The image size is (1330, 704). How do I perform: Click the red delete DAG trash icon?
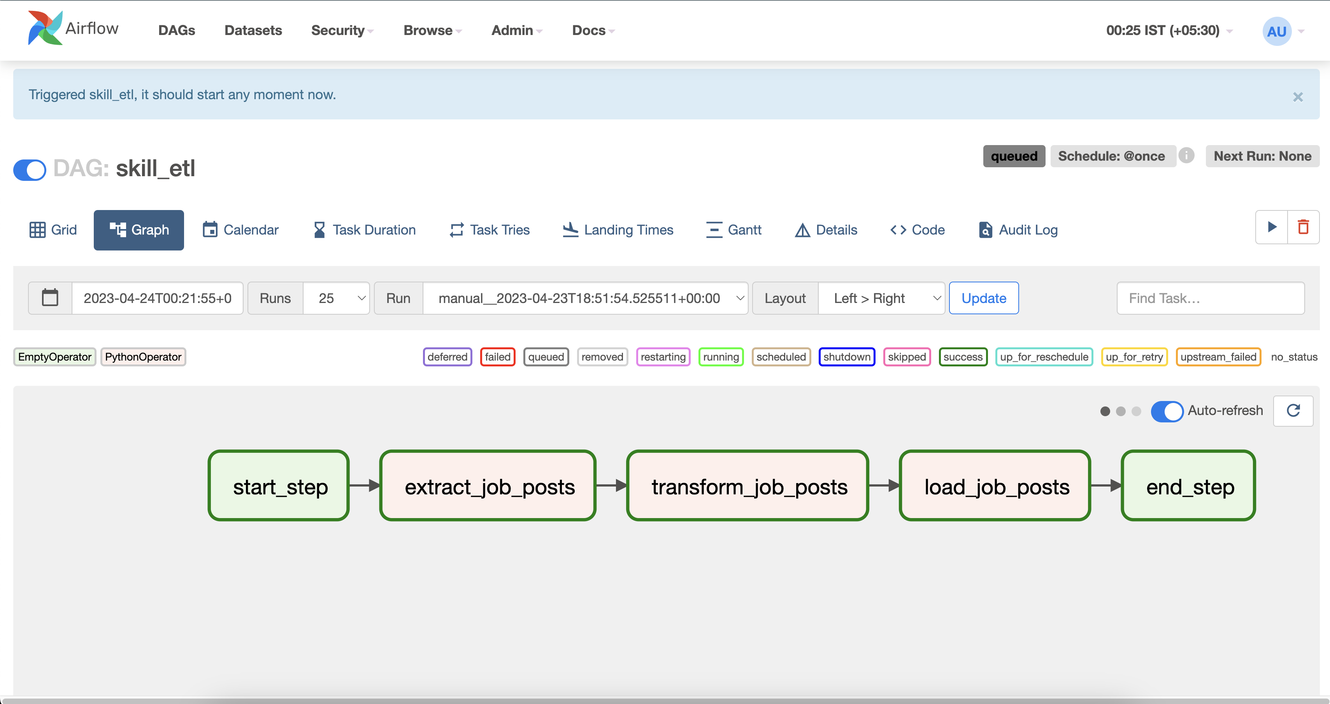pos(1303,227)
